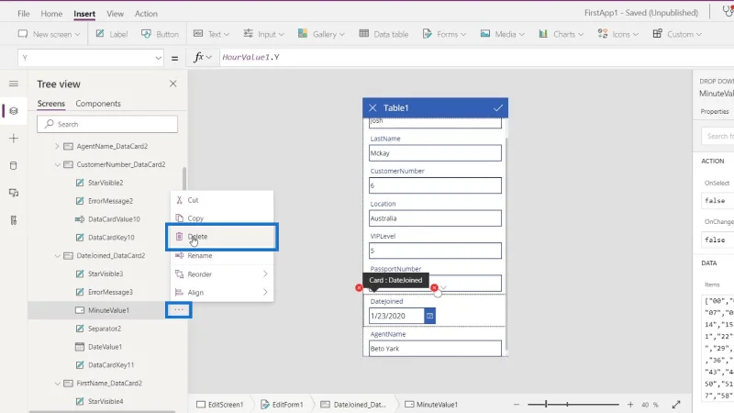Viewport: 734px width, 413px height.
Task: Click the fit-to-window expand icon
Action: pos(676,404)
